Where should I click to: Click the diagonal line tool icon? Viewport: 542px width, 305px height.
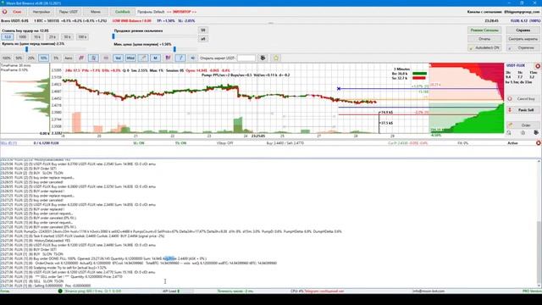click(143, 58)
